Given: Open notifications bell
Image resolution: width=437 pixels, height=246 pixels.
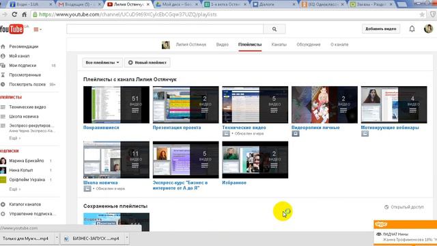Looking at the screenshot, I should pos(412,29).
